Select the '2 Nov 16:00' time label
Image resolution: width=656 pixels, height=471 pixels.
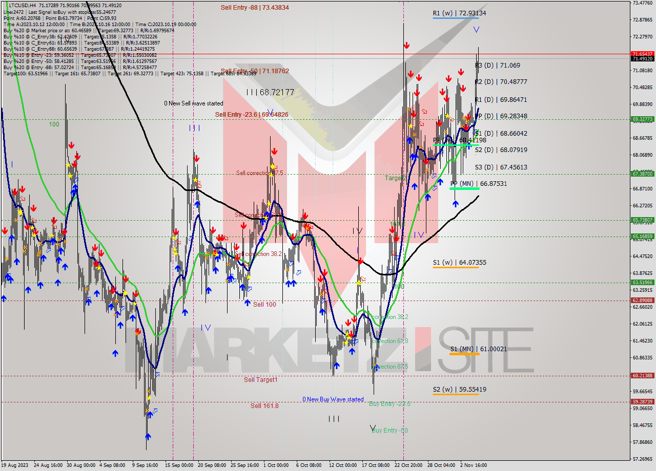point(473,465)
